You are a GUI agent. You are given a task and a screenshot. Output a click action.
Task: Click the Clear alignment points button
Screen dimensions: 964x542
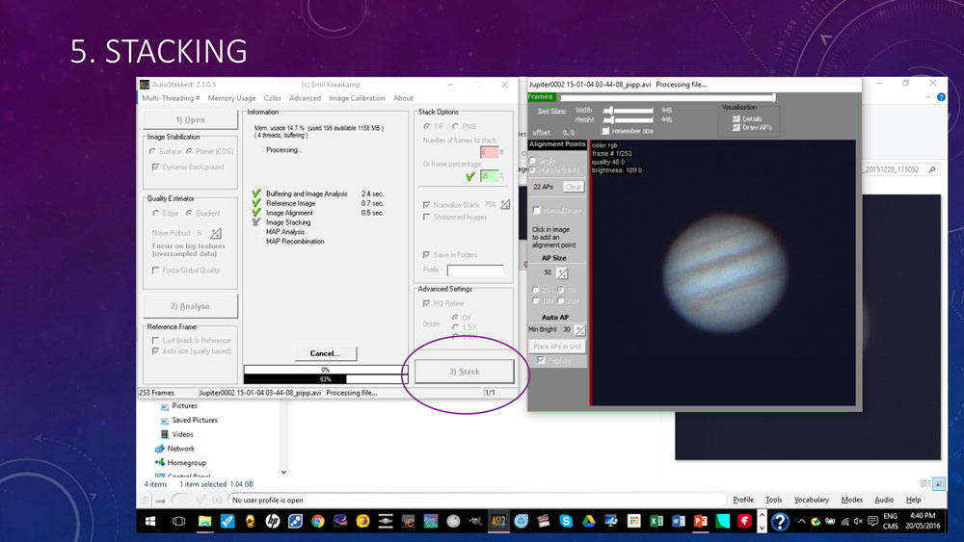pyautogui.click(x=573, y=187)
